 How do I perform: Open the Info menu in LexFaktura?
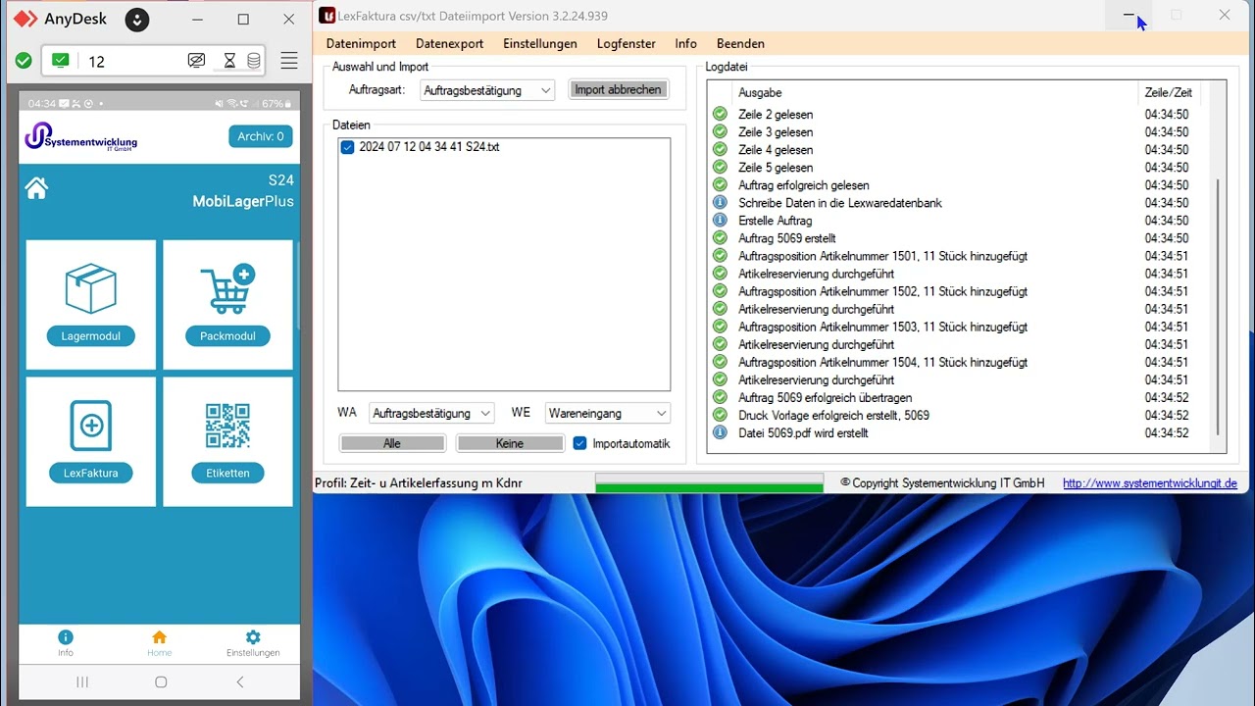686,43
